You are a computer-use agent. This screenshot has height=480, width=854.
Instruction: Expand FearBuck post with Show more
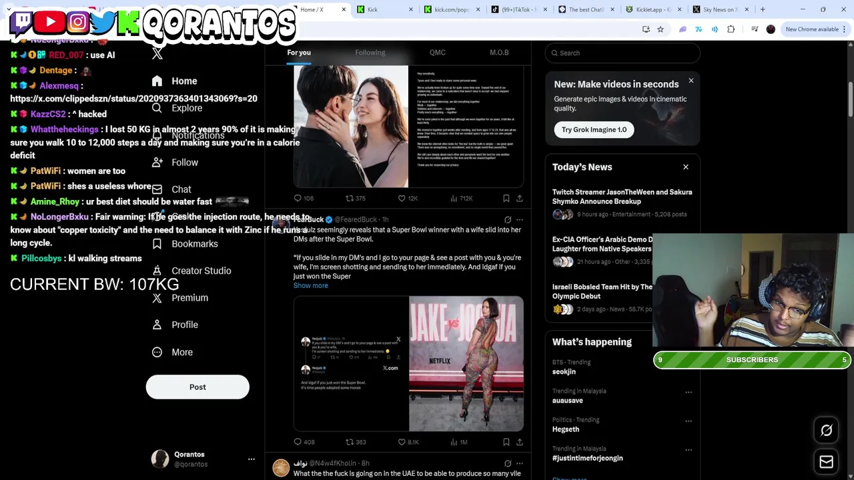311,285
